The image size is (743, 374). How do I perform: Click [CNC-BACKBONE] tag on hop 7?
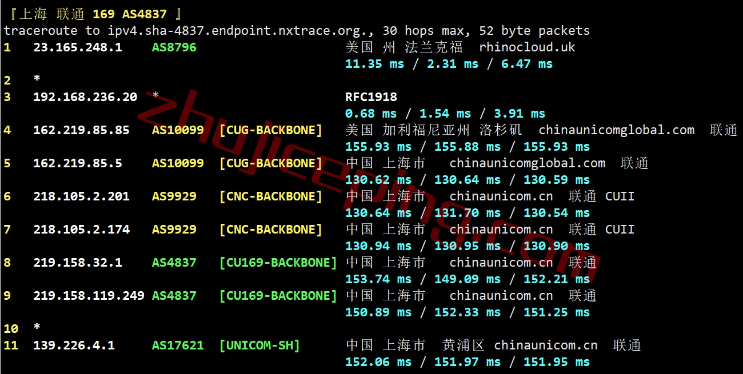271,230
